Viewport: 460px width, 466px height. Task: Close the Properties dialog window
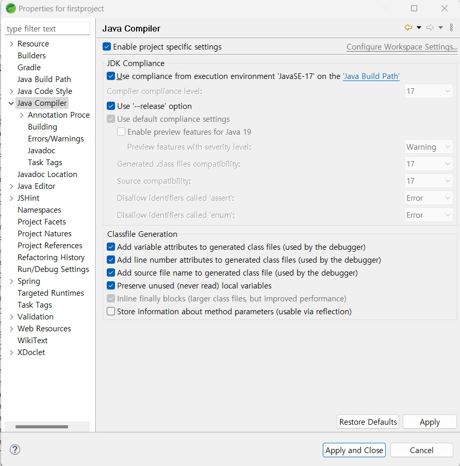coord(444,8)
